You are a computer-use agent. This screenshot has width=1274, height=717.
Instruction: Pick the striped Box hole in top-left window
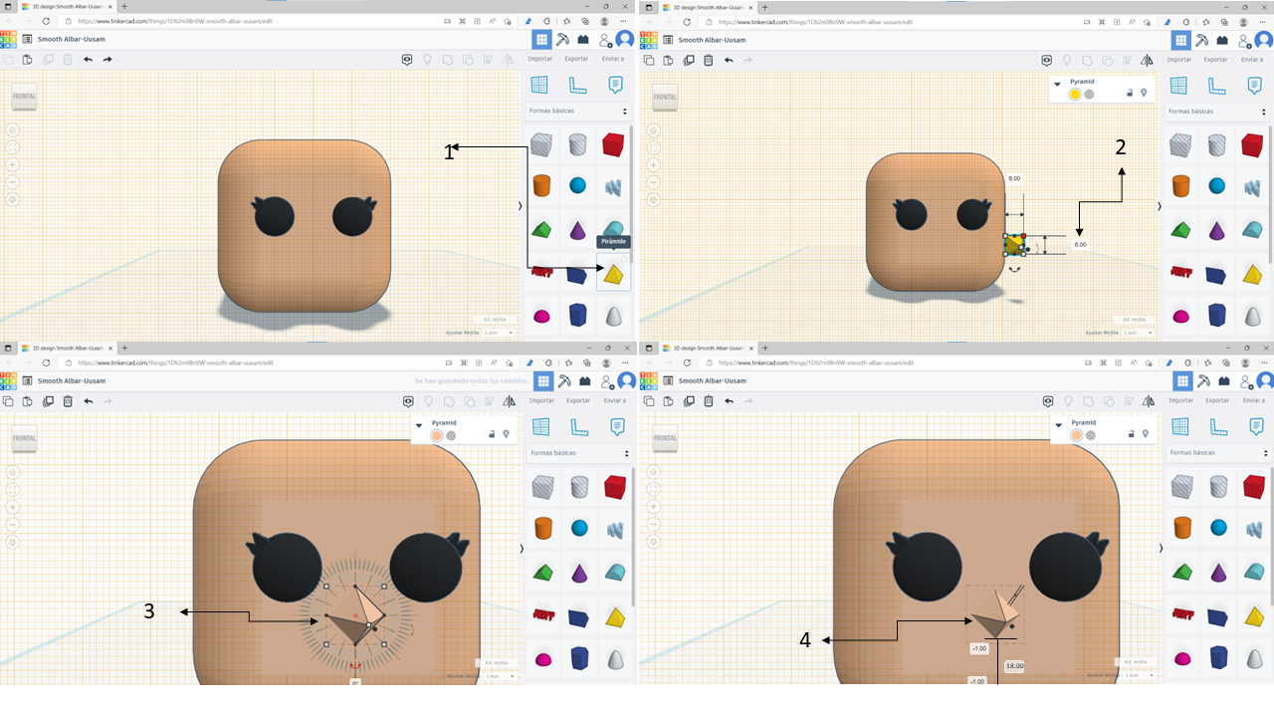click(542, 145)
